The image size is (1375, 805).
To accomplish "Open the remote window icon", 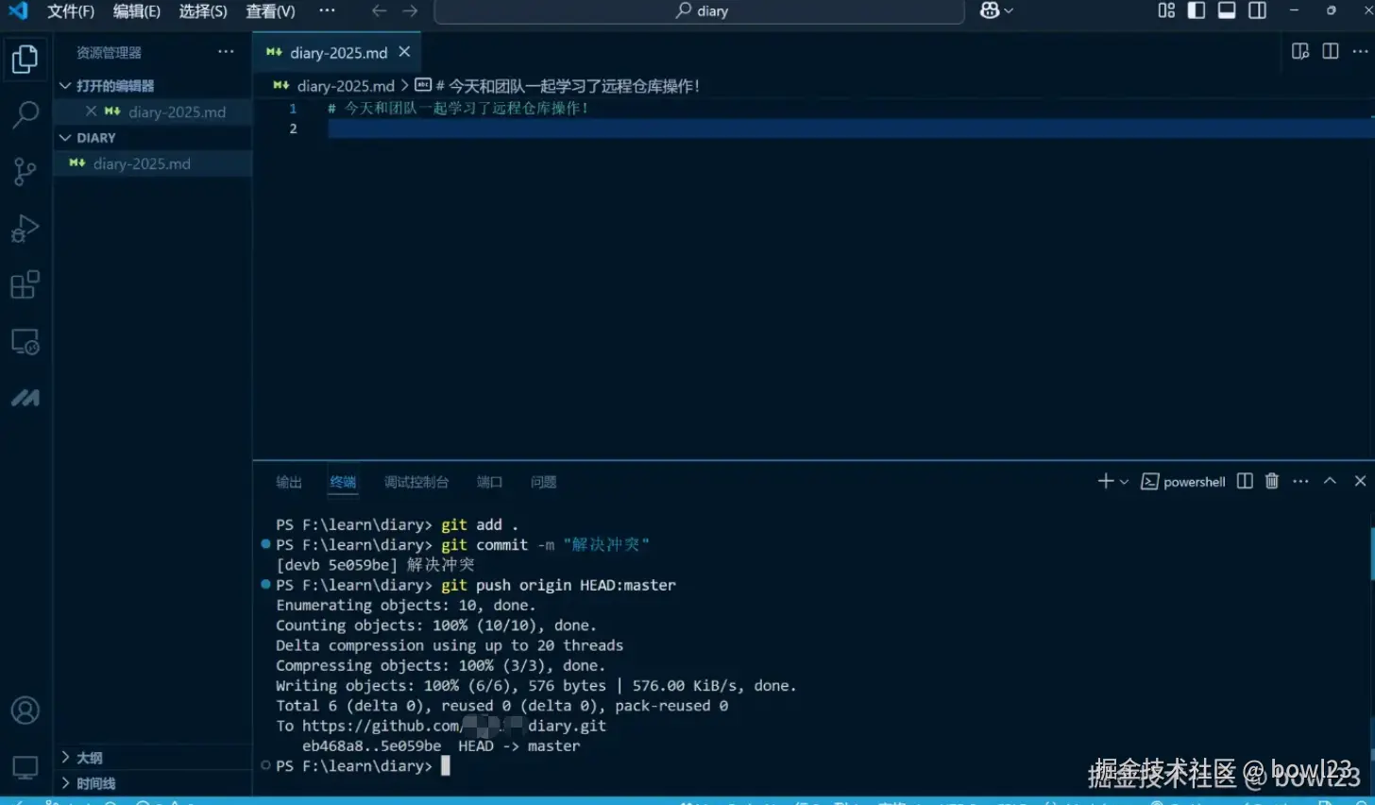I will (x=17, y=801).
